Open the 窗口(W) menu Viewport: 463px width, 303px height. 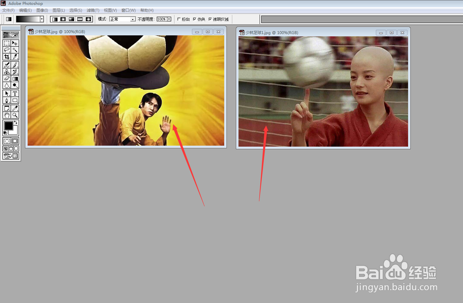click(x=129, y=10)
